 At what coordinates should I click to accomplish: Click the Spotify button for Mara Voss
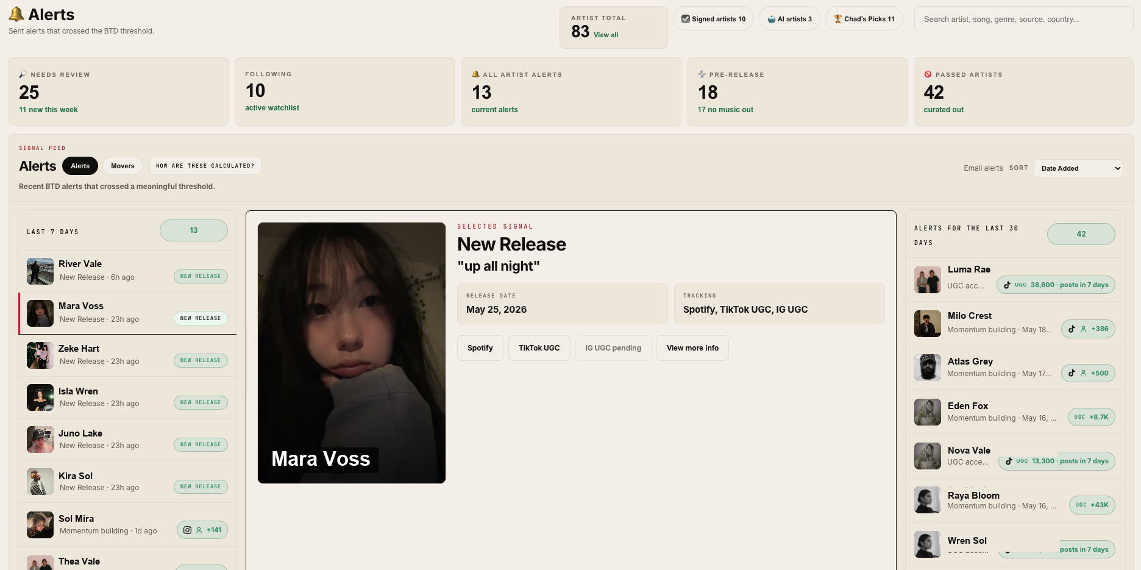click(480, 348)
